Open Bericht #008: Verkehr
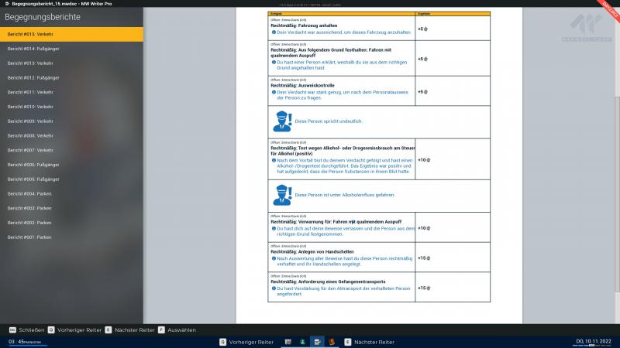The width and height of the screenshot is (620, 348). pyautogui.click(x=71, y=136)
